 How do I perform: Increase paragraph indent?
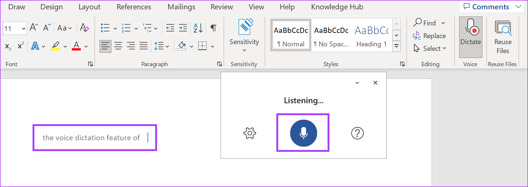tap(183, 28)
